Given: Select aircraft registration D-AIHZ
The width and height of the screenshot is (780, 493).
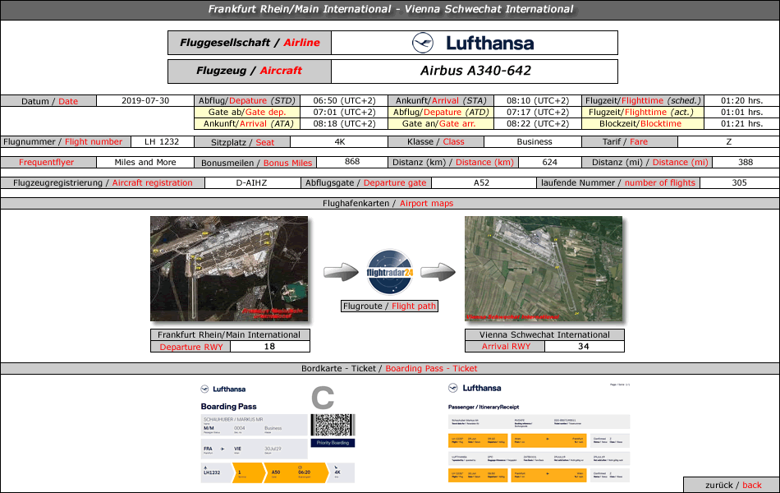Looking at the screenshot, I should (x=252, y=182).
